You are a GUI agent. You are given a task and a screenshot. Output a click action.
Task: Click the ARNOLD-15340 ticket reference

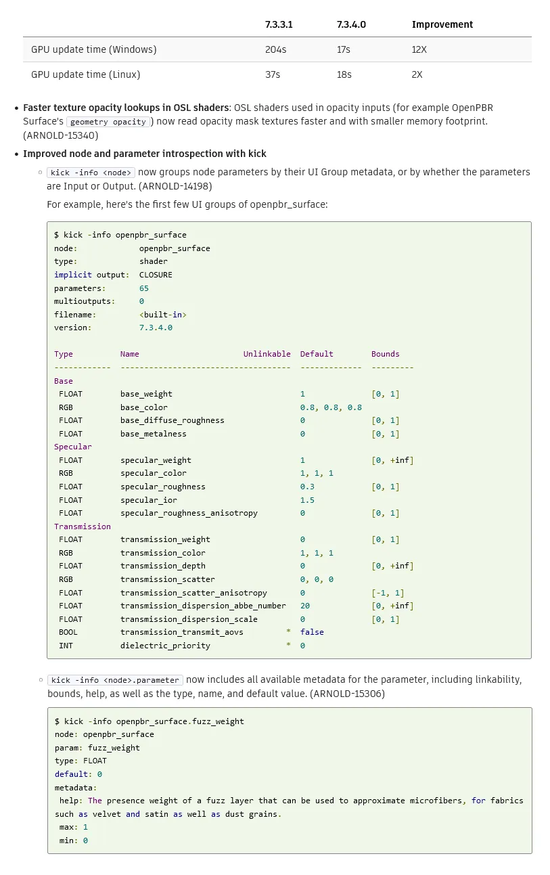60,135
